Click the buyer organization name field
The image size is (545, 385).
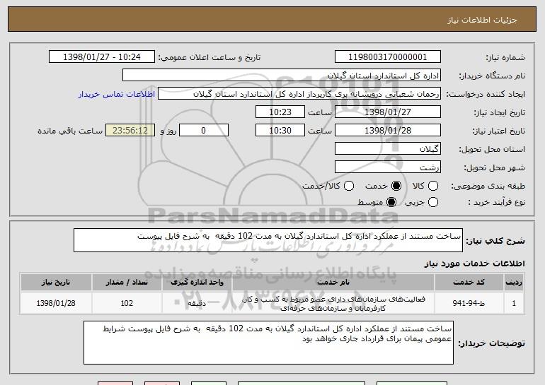282,76
